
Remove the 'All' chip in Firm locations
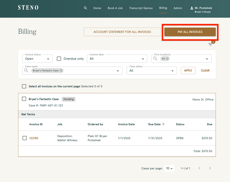click(167, 59)
